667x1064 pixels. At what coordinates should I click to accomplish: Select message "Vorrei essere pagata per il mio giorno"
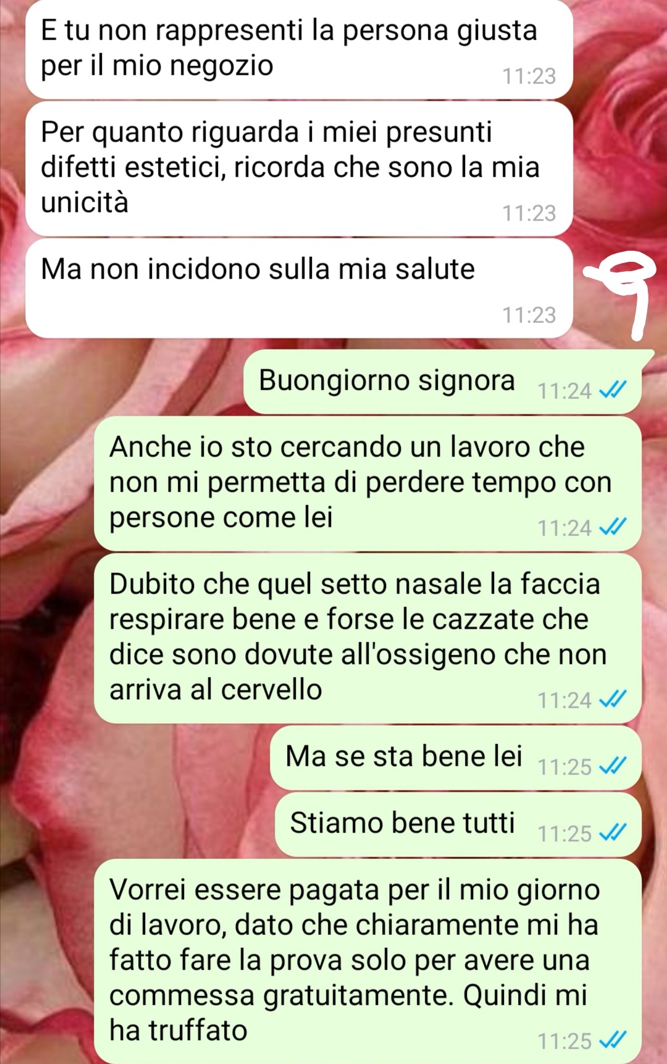[367, 961]
